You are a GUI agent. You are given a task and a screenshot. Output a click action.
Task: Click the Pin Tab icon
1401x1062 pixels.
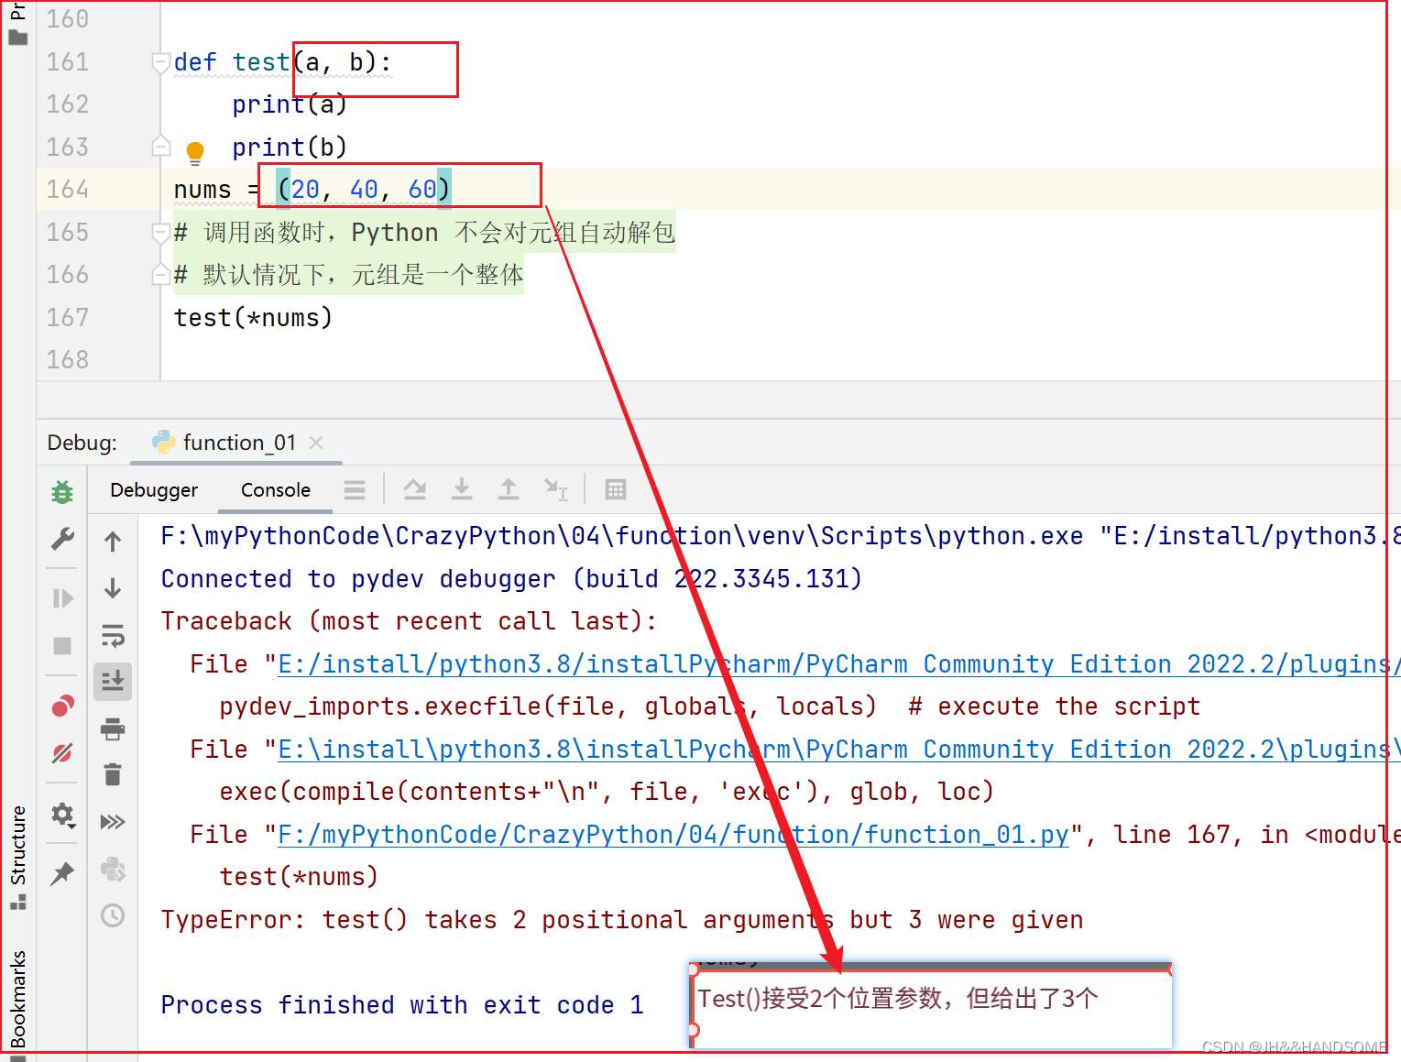click(x=62, y=872)
